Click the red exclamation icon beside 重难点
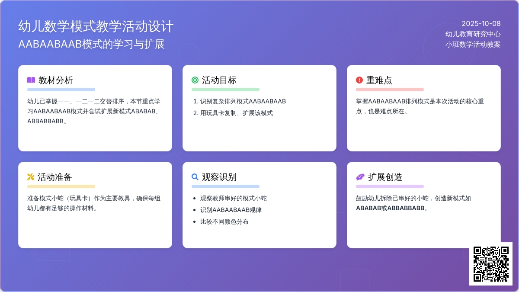Image resolution: width=519 pixels, height=292 pixels. point(359,80)
